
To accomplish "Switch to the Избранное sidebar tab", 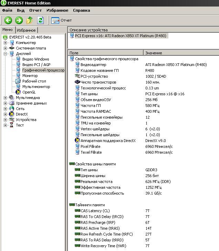I will pos(26,30).
